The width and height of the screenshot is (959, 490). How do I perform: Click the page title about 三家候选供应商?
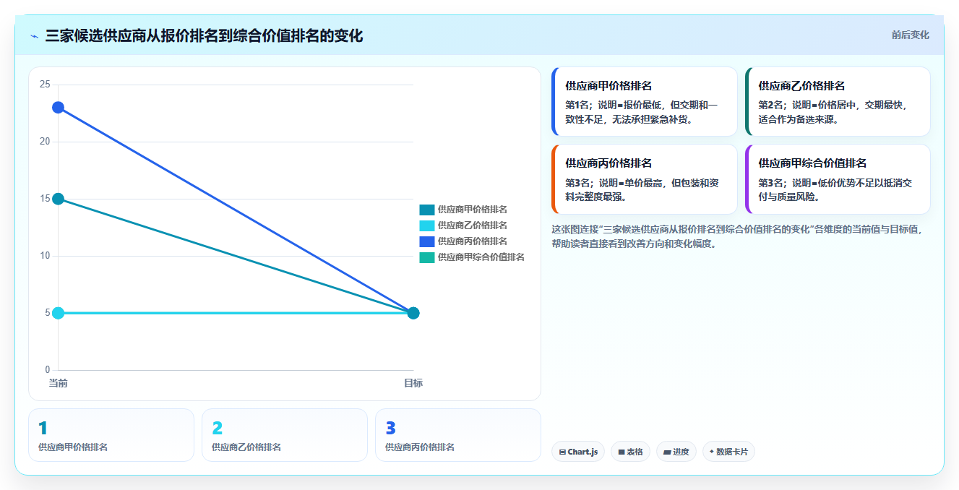(x=204, y=36)
